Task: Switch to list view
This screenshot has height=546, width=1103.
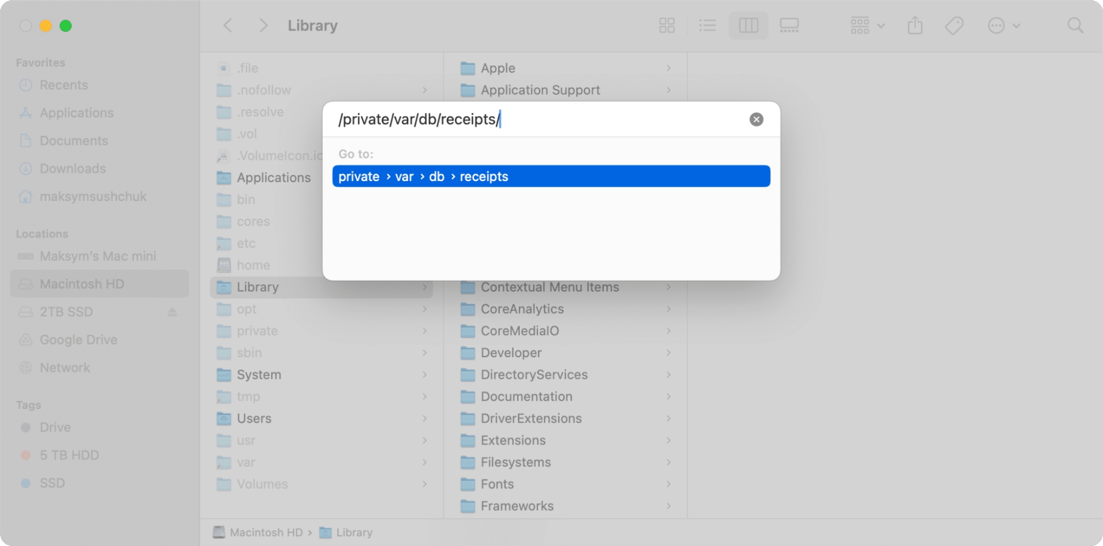Action: [x=707, y=25]
